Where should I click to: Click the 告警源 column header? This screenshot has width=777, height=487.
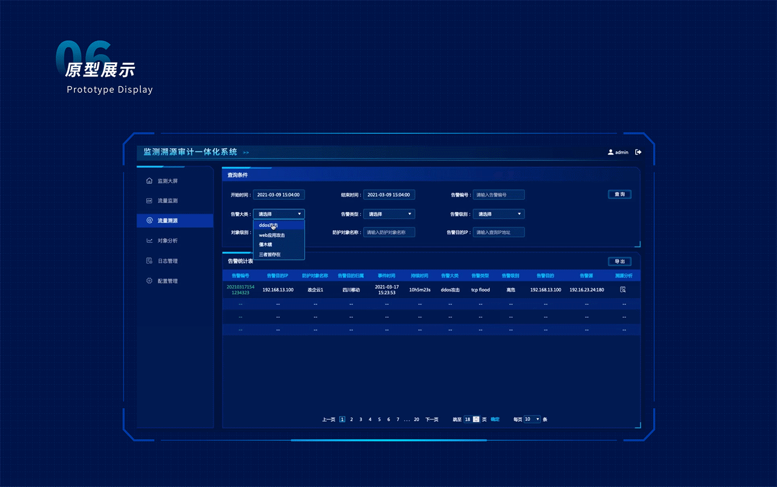click(587, 276)
